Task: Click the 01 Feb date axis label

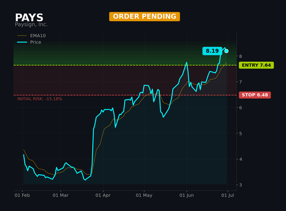Action: coord(22,196)
